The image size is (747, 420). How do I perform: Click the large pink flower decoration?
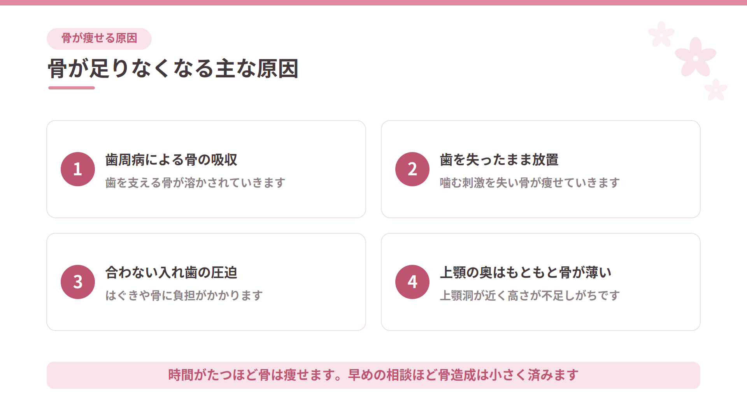pos(696,58)
